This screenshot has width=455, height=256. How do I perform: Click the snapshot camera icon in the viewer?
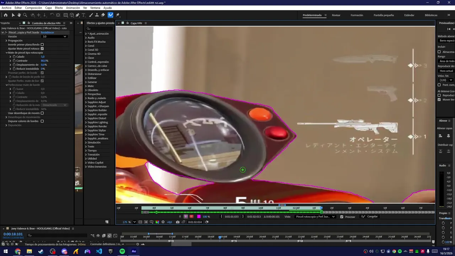pos(178,222)
